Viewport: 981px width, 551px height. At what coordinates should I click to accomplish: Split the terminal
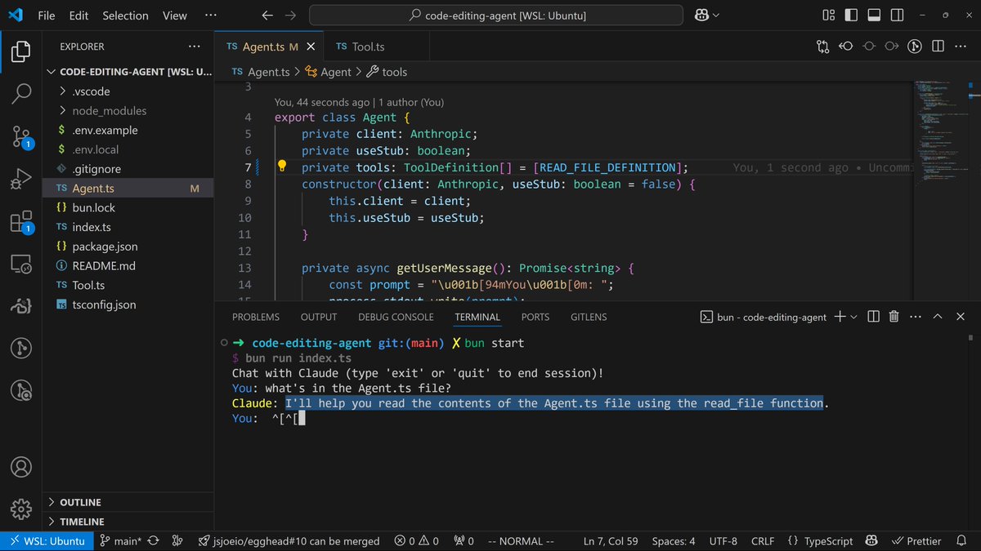point(873,317)
